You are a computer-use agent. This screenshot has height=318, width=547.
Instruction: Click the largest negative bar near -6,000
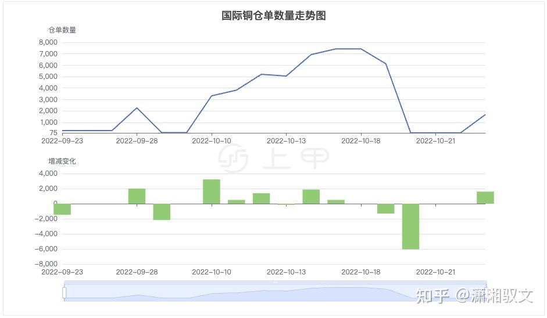(x=410, y=226)
